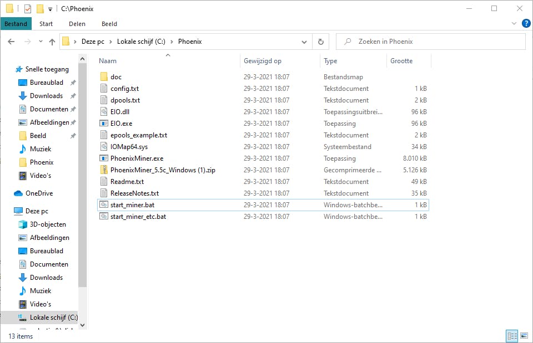This screenshot has width=533, height=343.
Task: Open the doc folder icon
Action: point(104,76)
